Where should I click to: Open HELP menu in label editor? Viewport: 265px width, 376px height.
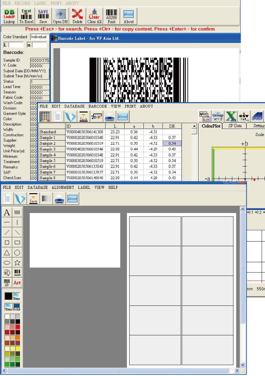(x=113, y=188)
